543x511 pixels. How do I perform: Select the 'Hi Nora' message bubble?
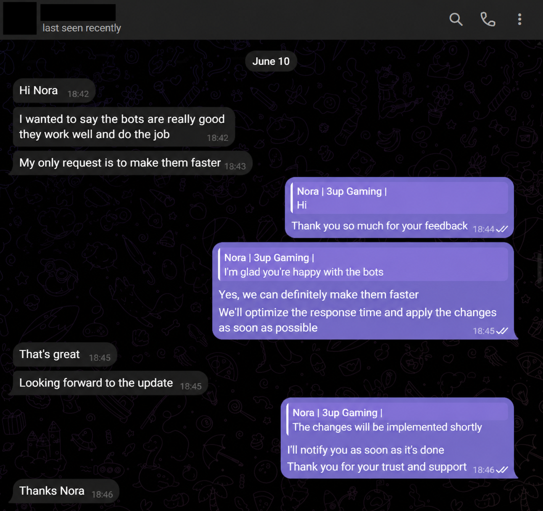click(x=54, y=91)
